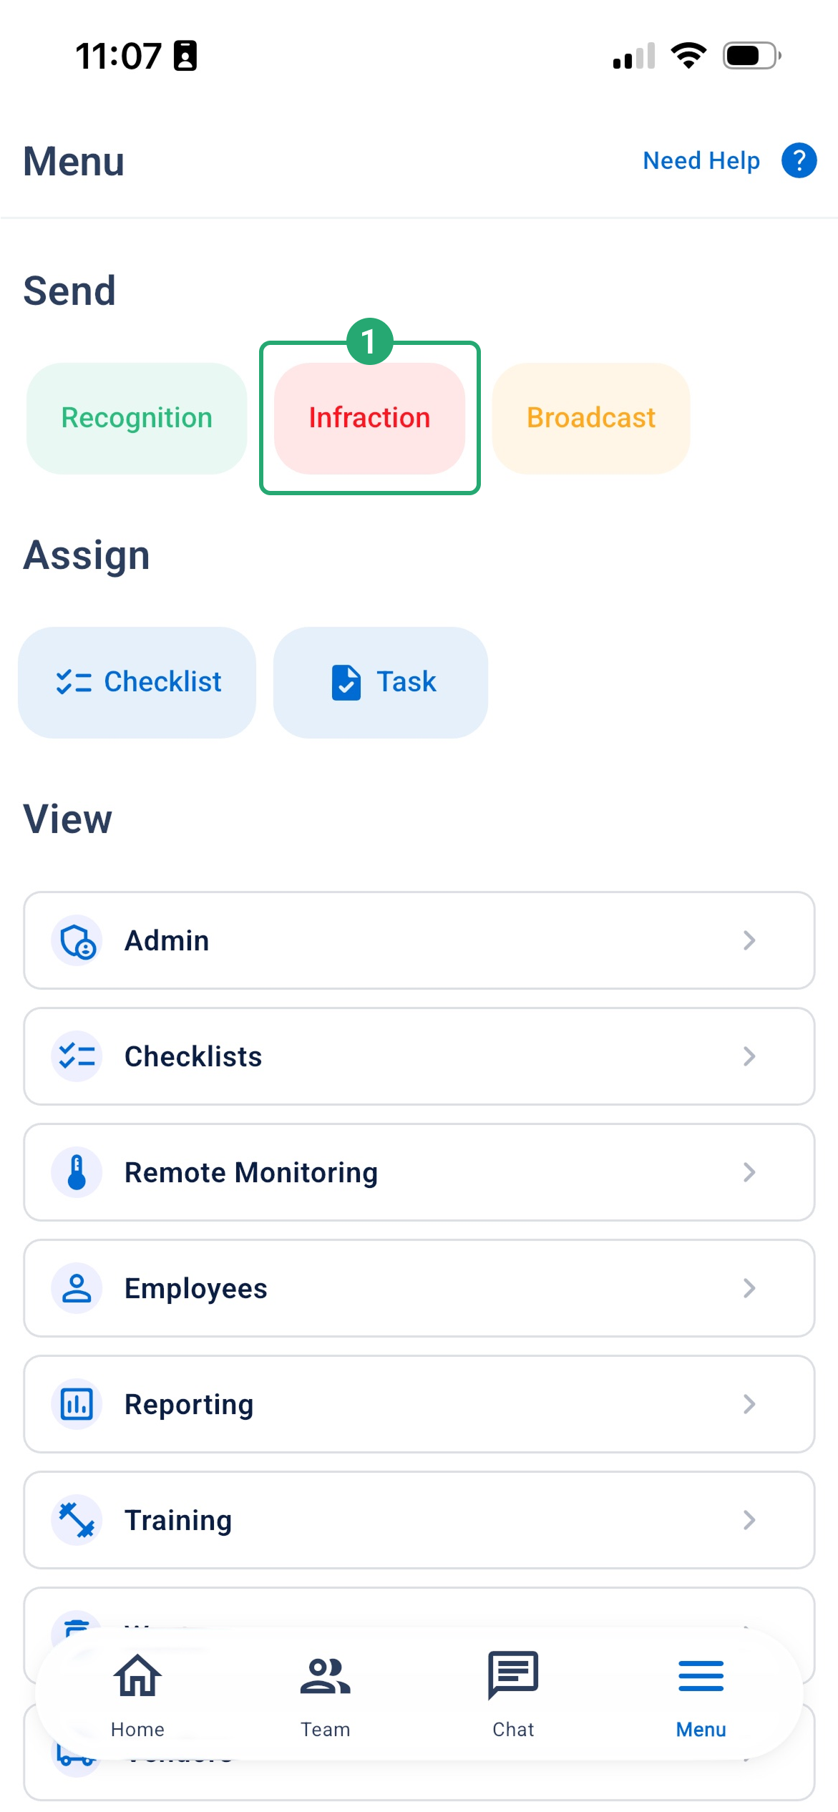Open the Chat tab

[x=513, y=1695]
